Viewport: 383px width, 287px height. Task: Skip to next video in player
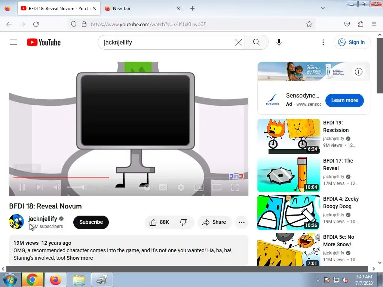[39, 187]
